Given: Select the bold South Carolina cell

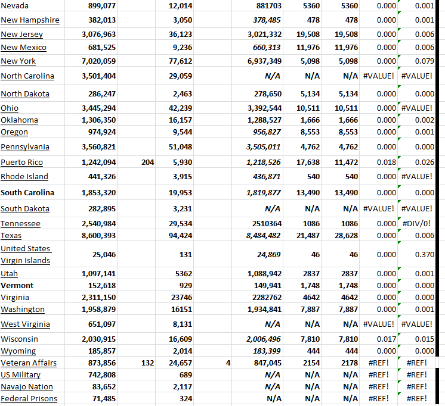Looking at the screenshot, I should tap(32, 192).
